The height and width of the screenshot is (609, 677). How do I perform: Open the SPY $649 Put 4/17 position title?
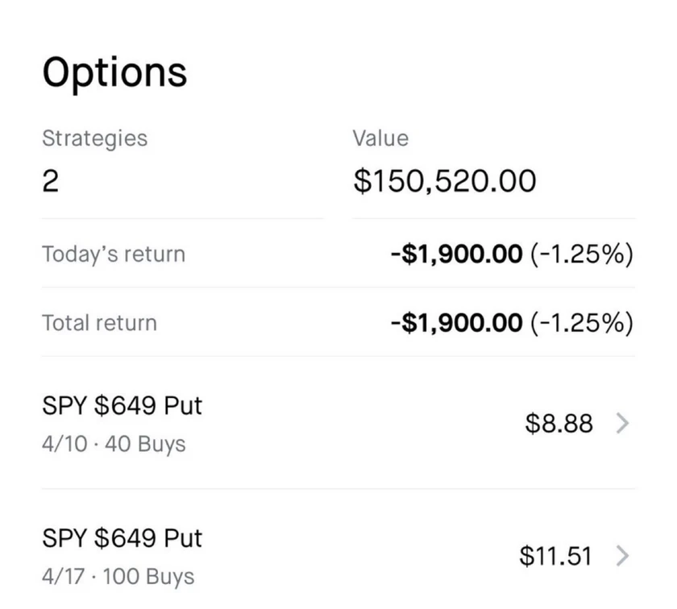coord(122,537)
